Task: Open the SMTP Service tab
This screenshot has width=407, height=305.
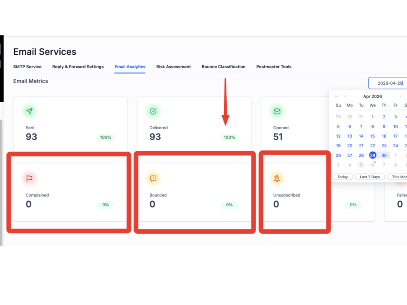Action: coord(27,67)
